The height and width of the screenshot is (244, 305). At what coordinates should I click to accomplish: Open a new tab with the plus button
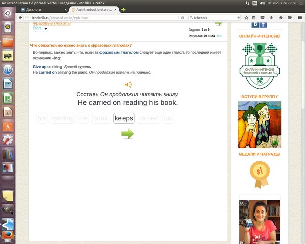point(124,9)
